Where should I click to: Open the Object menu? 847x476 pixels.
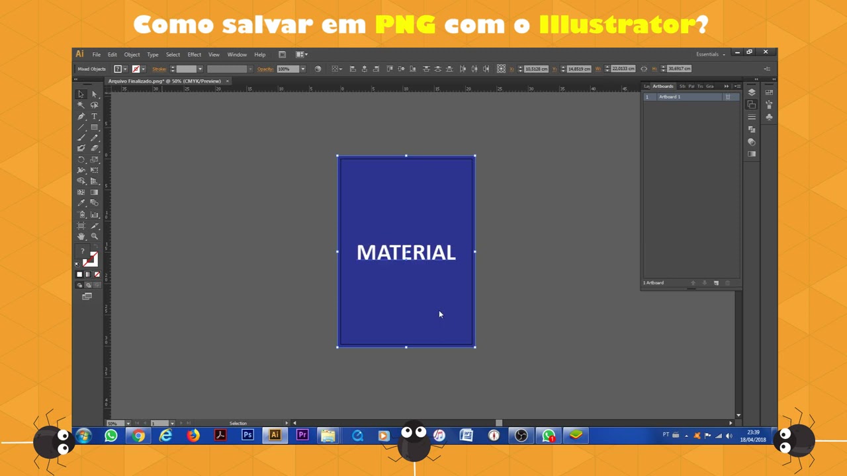(x=132, y=54)
